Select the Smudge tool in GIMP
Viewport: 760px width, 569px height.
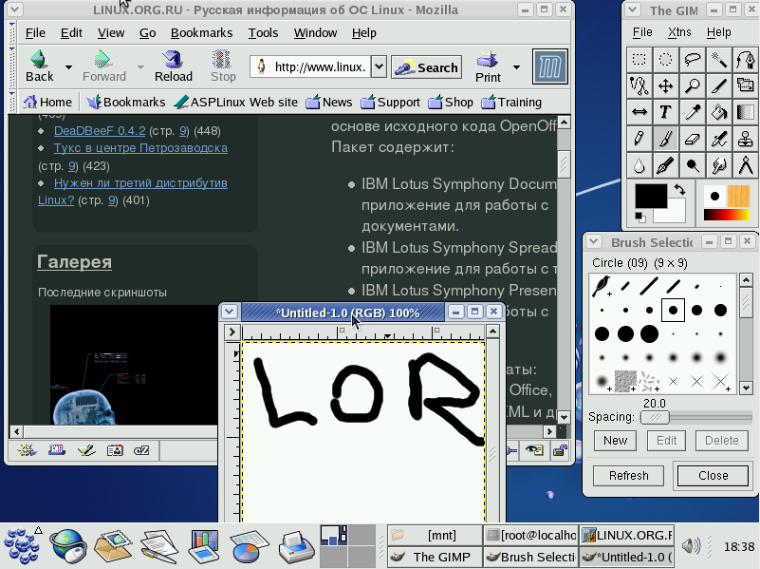tap(719, 165)
